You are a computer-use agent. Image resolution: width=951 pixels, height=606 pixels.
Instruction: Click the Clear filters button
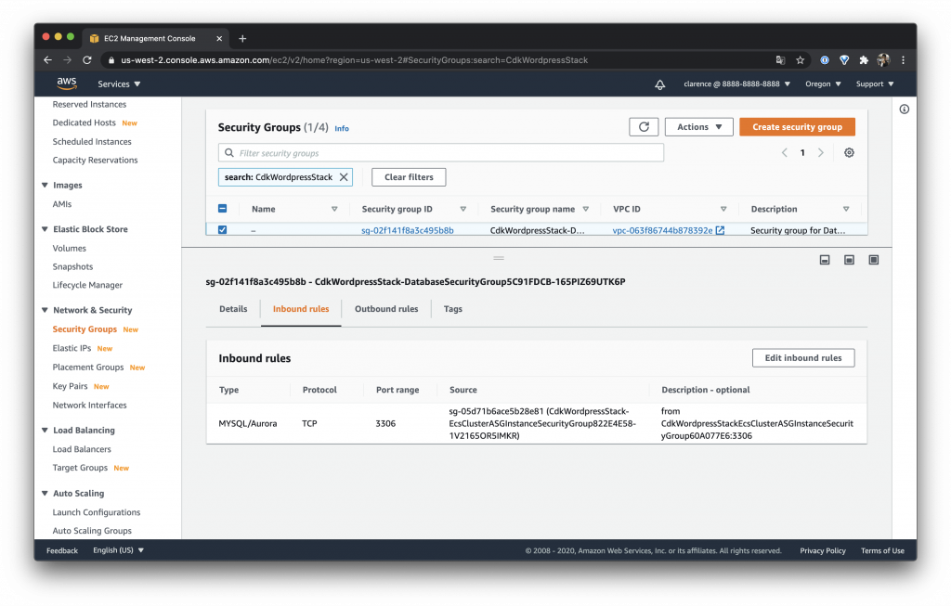tap(409, 177)
